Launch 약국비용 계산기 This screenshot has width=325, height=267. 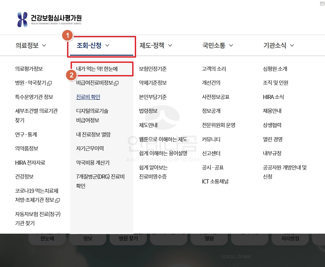coord(93,163)
